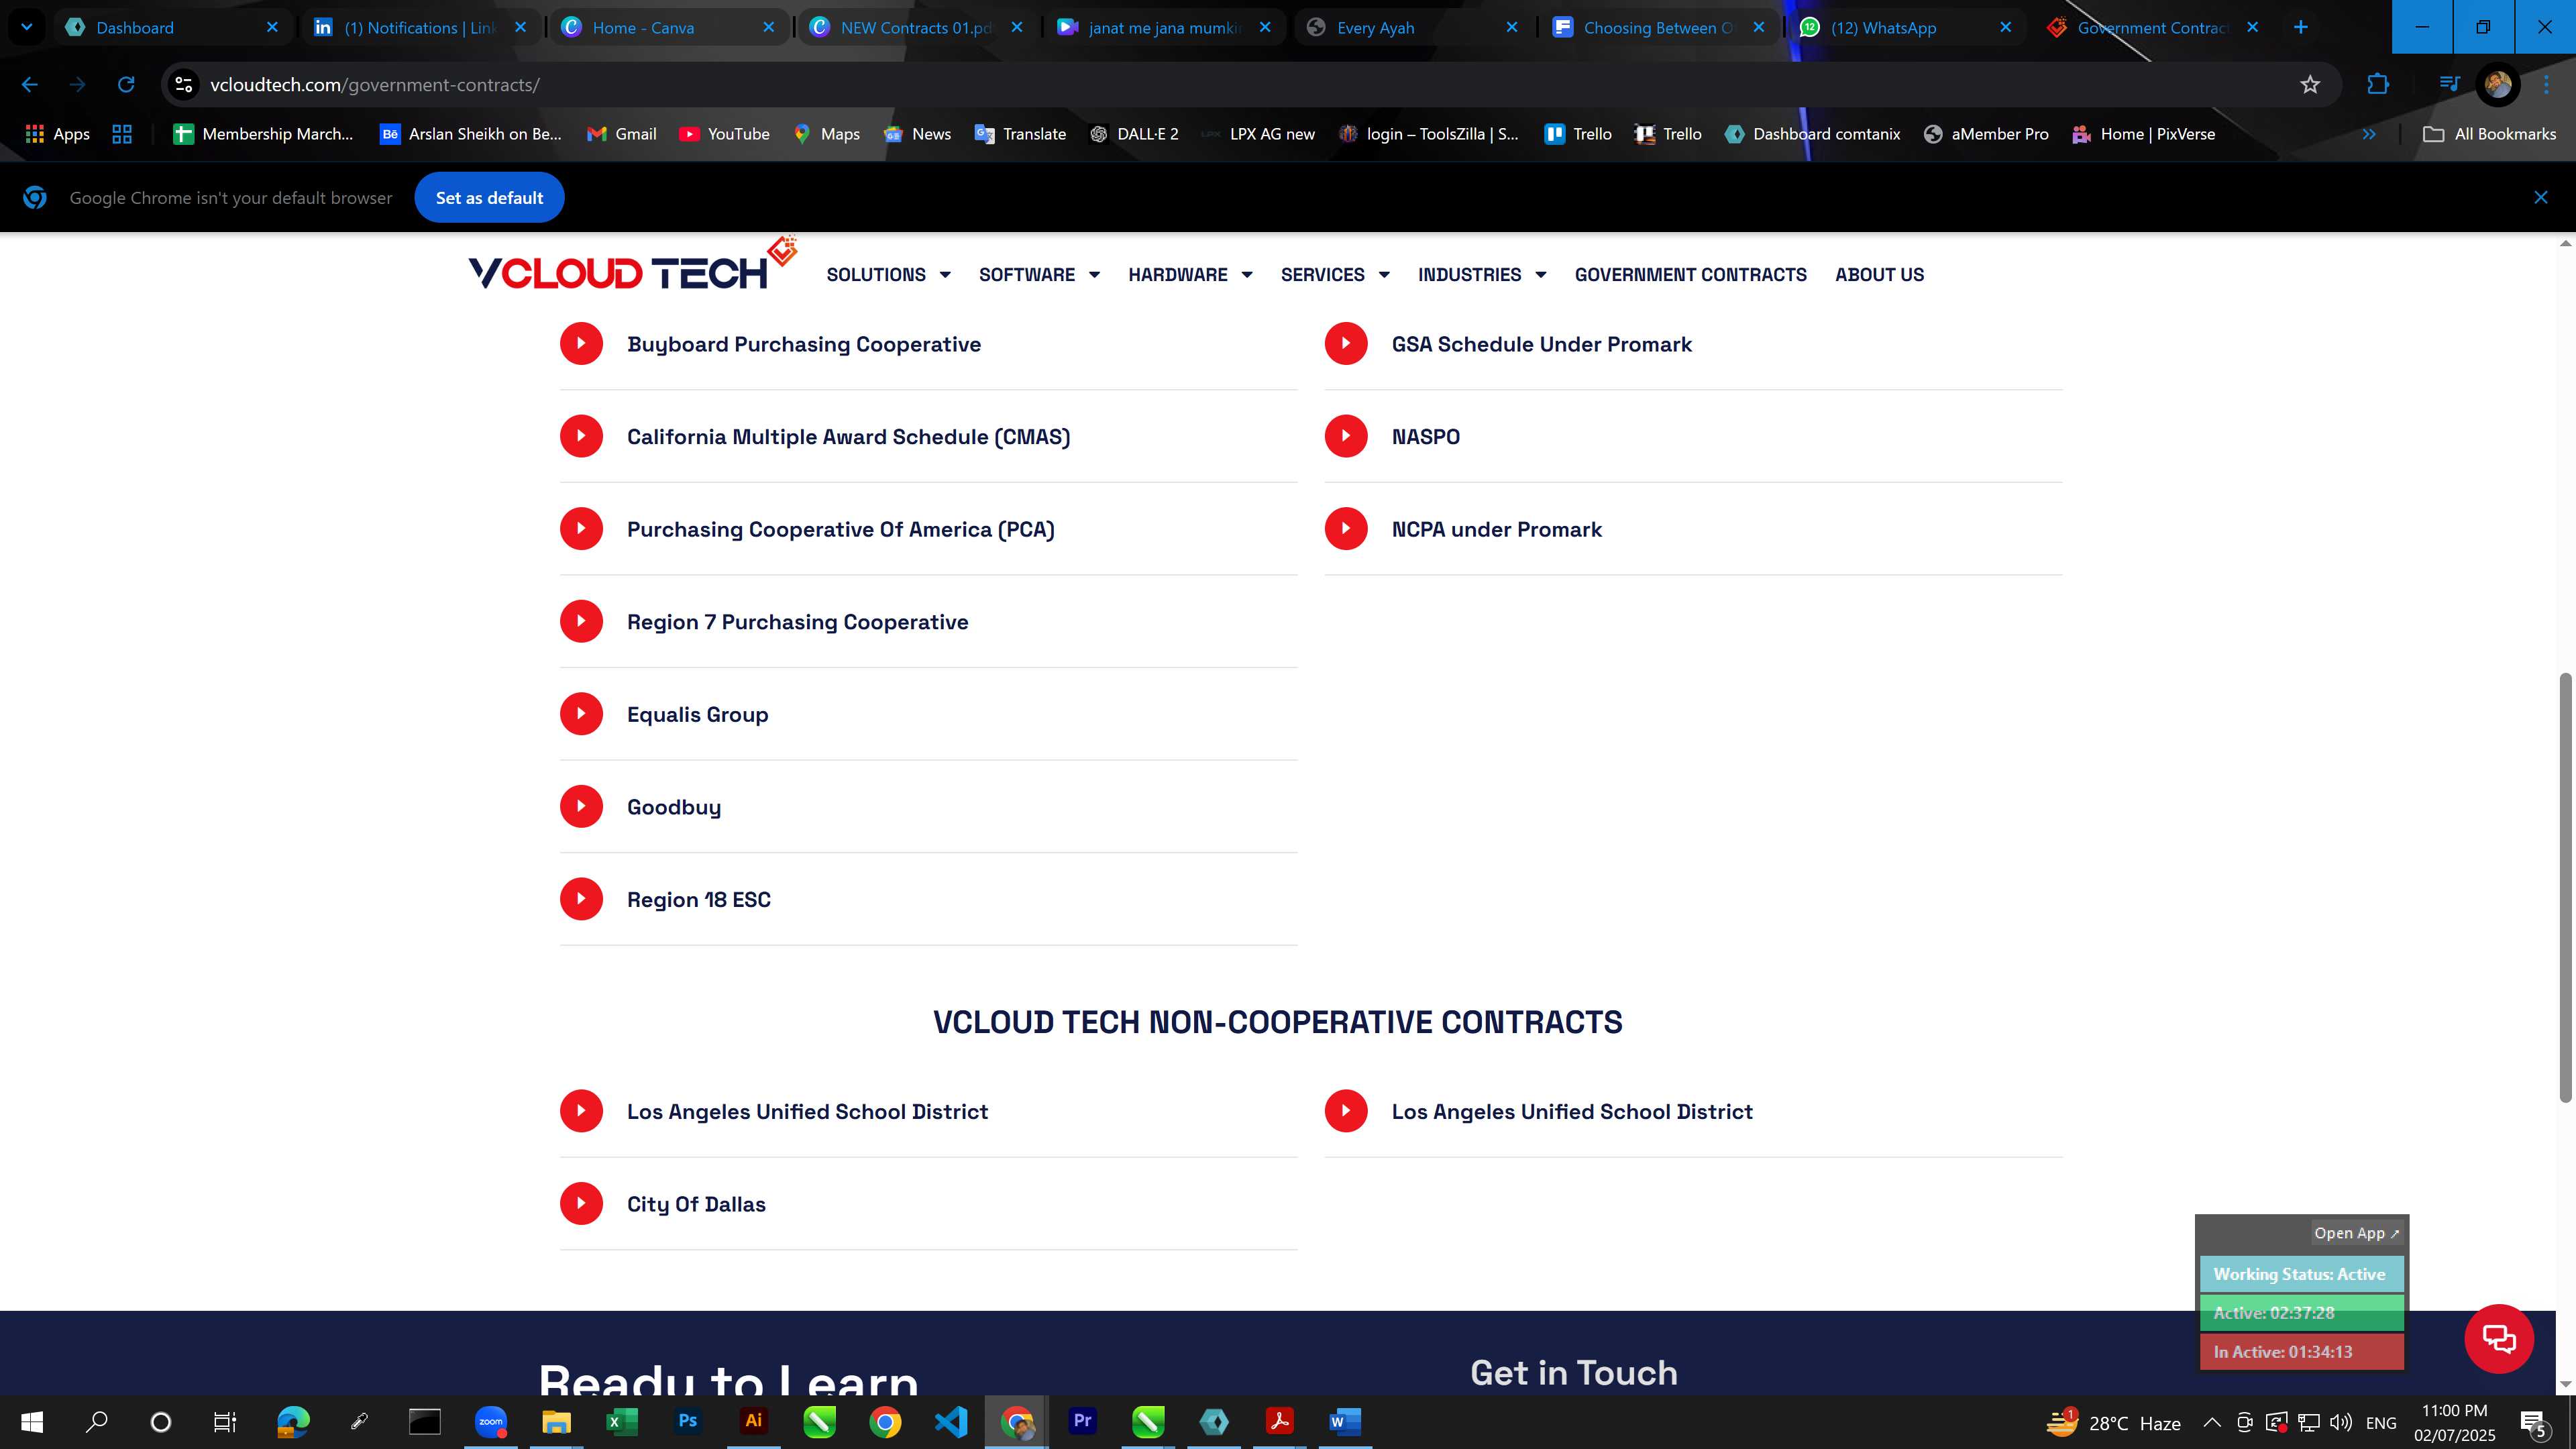Viewport: 2576px width, 1449px height.
Task: Click the Region 18 ESC play icon
Action: click(581, 899)
